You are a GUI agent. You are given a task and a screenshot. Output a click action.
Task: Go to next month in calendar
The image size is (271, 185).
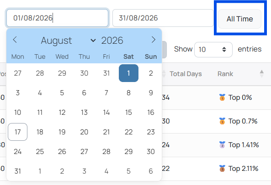tap(153, 40)
